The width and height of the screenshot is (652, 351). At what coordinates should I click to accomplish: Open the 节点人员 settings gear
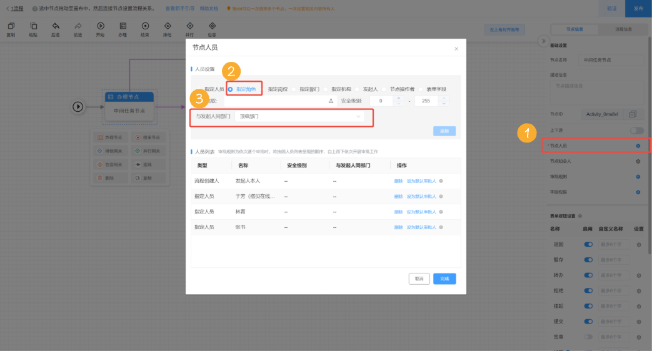coord(638,146)
